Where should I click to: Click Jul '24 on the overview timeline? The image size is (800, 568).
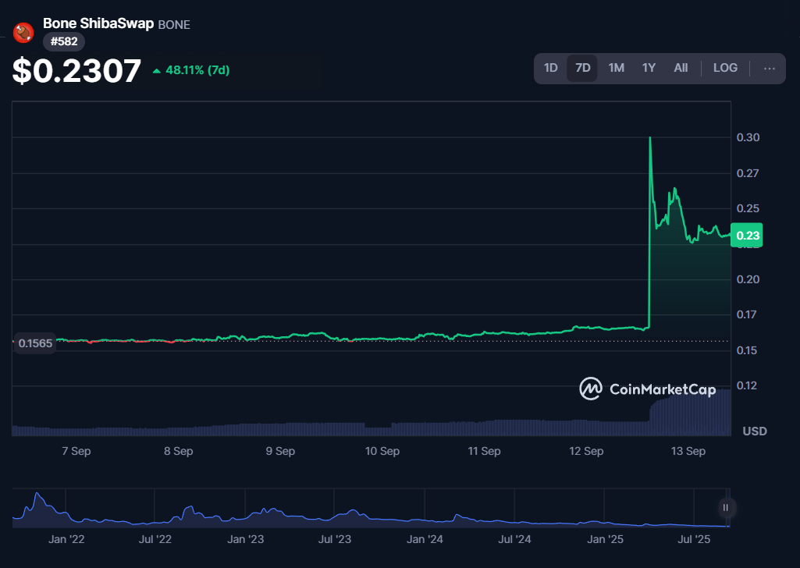pyautogui.click(x=514, y=539)
